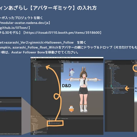This screenshot has width=137, height=137.
Task: Click witch seal model in Scene view
Action: click(72, 72)
